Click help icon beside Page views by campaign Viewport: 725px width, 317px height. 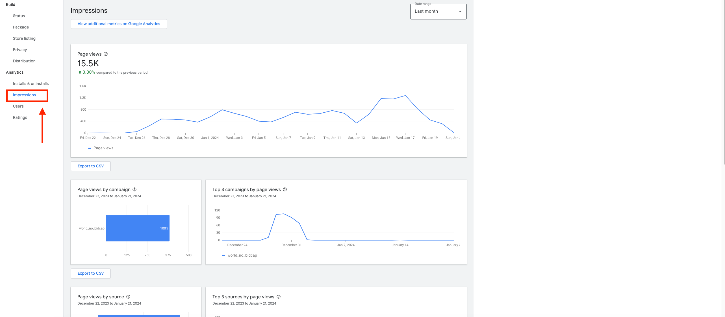[134, 189]
